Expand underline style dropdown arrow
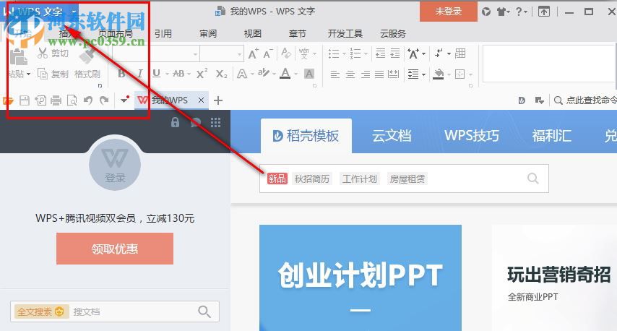617x331 pixels. tap(167, 74)
